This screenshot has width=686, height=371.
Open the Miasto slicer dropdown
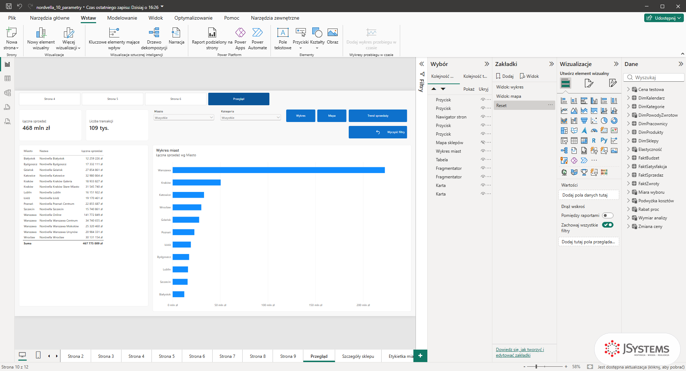[x=184, y=117]
